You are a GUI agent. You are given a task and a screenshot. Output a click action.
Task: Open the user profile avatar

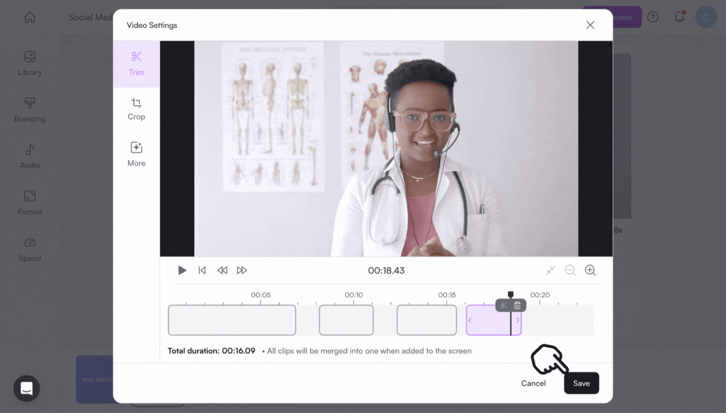tap(706, 17)
